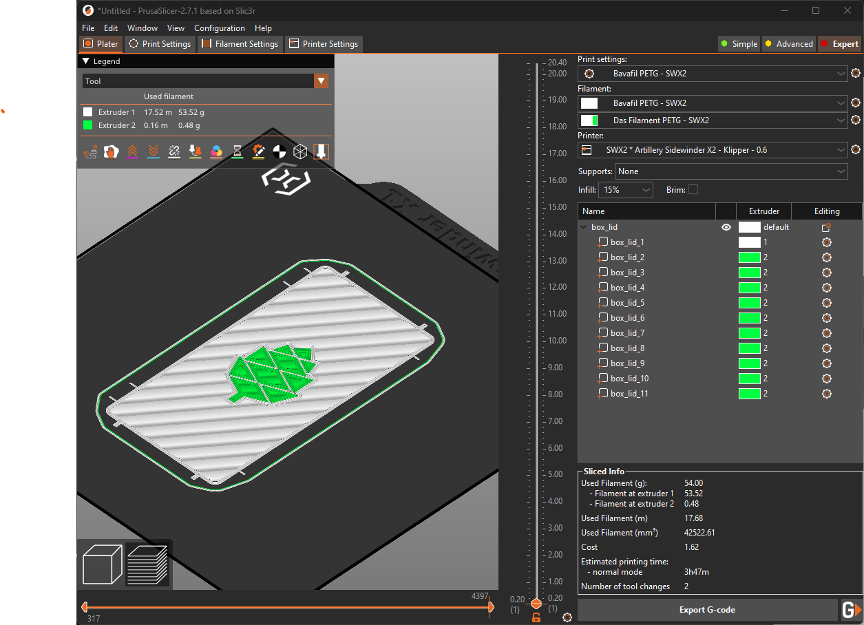Select the Plater tab
The height and width of the screenshot is (625, 864).
tap(101, 43)
